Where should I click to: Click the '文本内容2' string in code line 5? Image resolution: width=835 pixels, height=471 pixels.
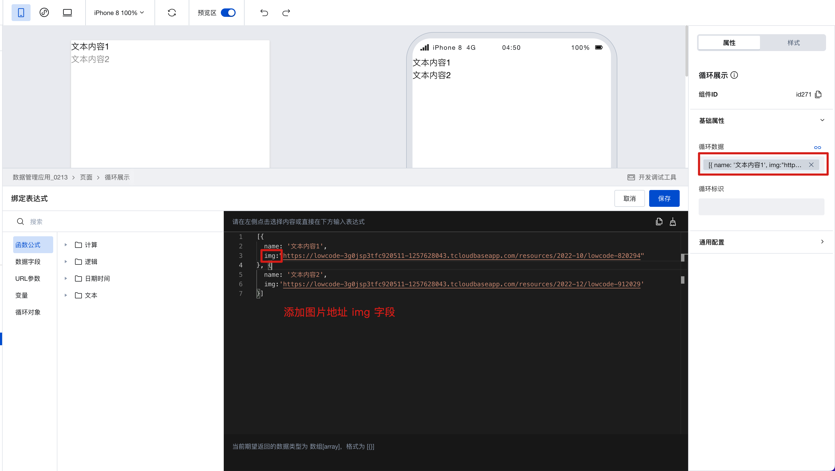point(305,275)
